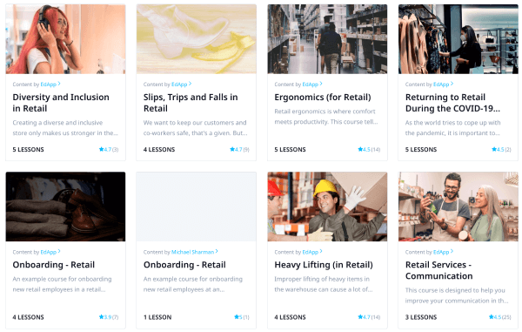
Task: Click the chevron after EdApp on 4-lesson Onboarding card
Action: (59, 252)
